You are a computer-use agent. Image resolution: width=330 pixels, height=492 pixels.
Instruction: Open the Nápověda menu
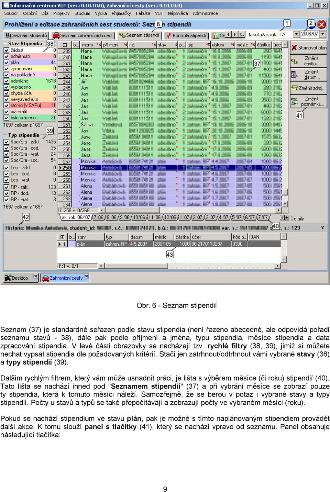point(178,13)
